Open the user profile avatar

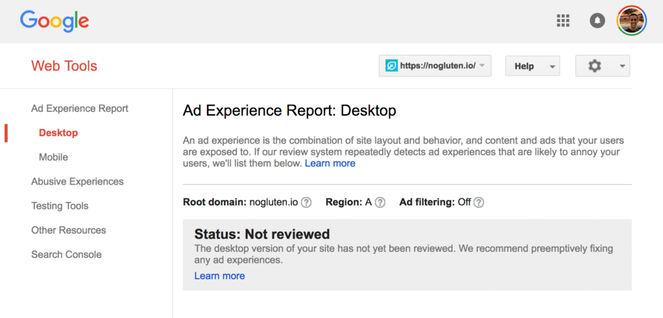click(x=631, y=21)
